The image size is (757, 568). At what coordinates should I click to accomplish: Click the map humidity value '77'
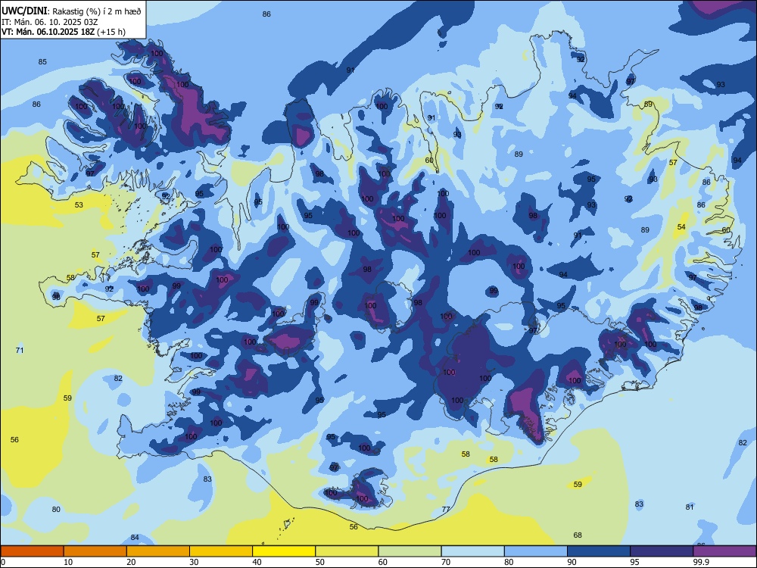(446, 509)
